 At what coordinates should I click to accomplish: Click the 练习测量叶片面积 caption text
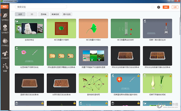point(62,40)
